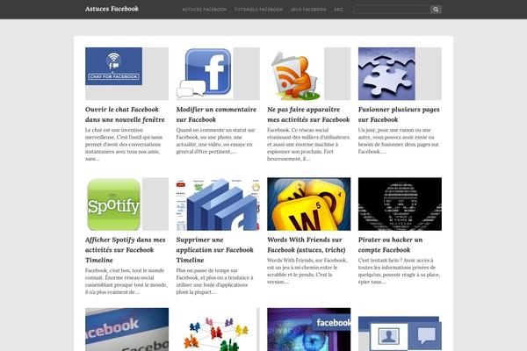The width and height of the screenshot is (527, 351).
Task: Click the excerpt starting 'Le chat est une invention'
Action: tap(124, 145)
